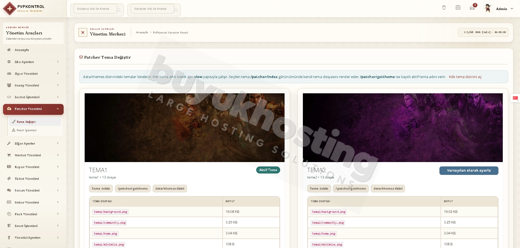Click the Turkish flag language icon

click(x=515, y=98)
